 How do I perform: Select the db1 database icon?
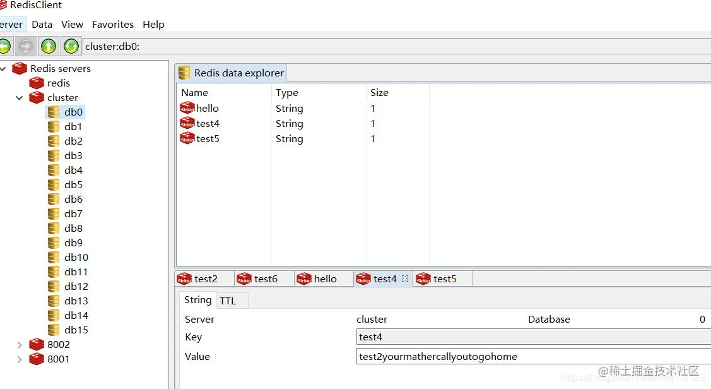coord(54,127)
